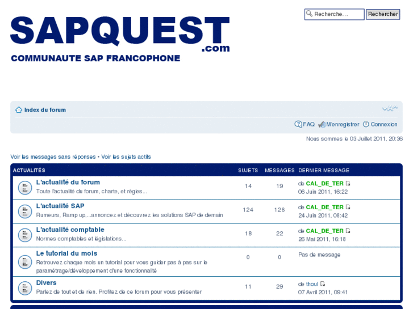Click forum icon for L'actualité du forum

[x=25, y=188]
